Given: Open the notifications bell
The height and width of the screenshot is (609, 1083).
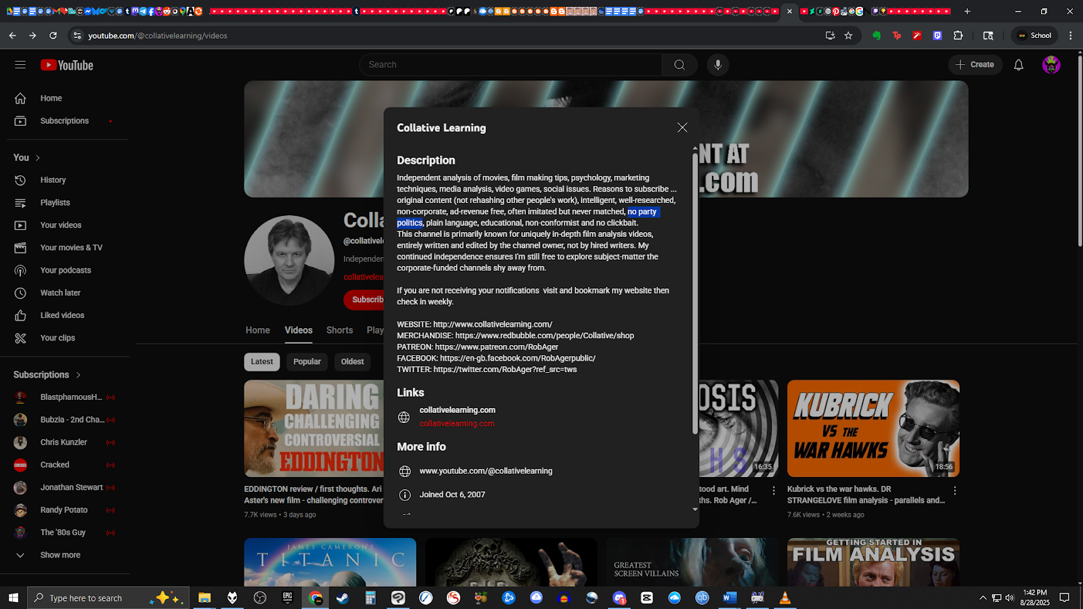Looking at the screenshot, I should click(x=1018, y=65).
